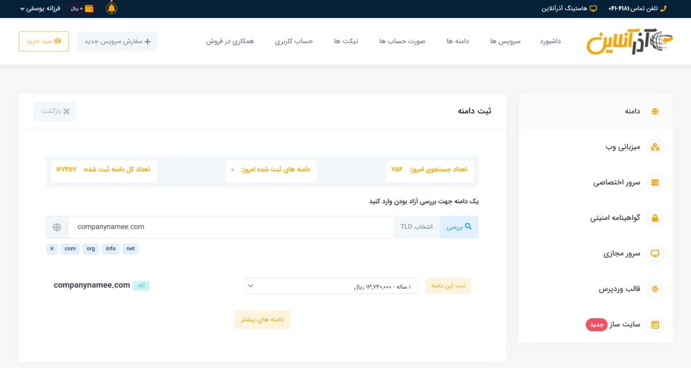Viewport: 691px width, 368px height.
Task: Open the سرور اختصاصی dedicated server icon
Action: (x=655, y=182)
